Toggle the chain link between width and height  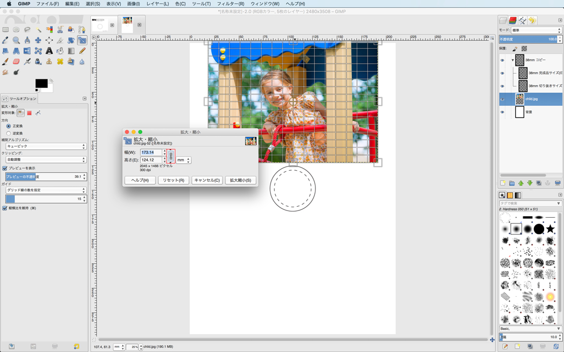[x=171, y=156]
